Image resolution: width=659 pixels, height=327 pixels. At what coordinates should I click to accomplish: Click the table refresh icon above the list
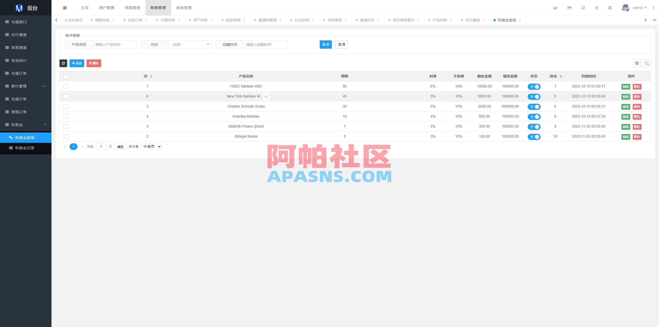pyautogui.click(x=63, y=63)
